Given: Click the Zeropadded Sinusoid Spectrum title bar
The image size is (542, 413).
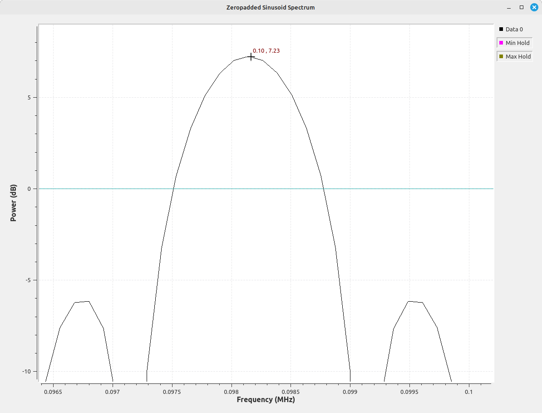Looking at the screenshot, I should (x=270, y=7).
